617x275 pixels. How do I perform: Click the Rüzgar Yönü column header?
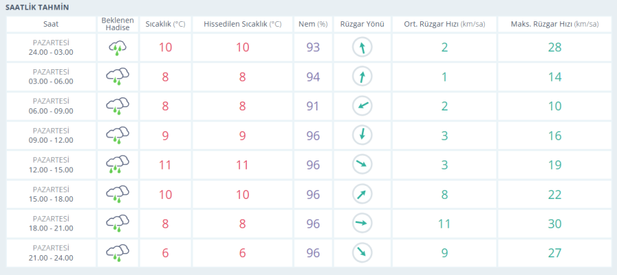pyautogui.click(x=362, y=24)
